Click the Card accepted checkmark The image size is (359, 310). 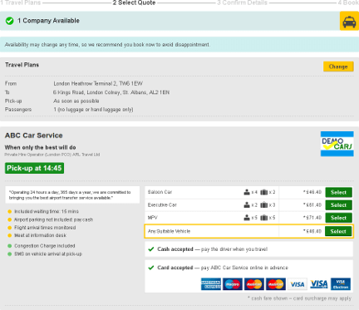point(151,268)
